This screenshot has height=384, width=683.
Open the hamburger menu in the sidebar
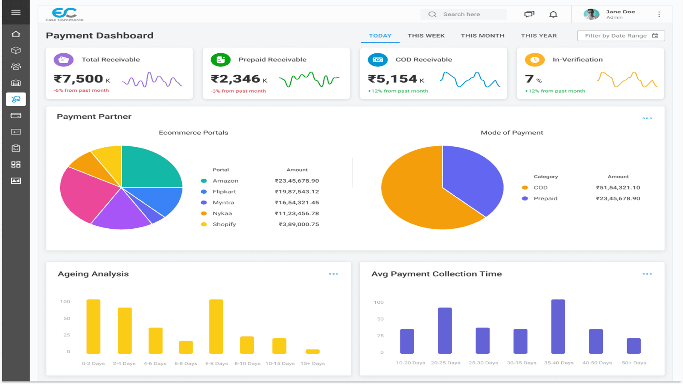[x=16, y=12]
